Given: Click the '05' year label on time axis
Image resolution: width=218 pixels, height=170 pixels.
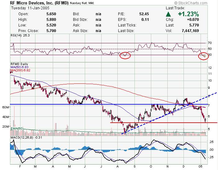Looking at the screenshot, I should pyautogui.click(x=200, y=167).
